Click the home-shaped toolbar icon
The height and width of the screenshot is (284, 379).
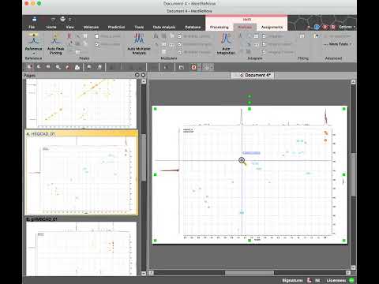point(99,67)
